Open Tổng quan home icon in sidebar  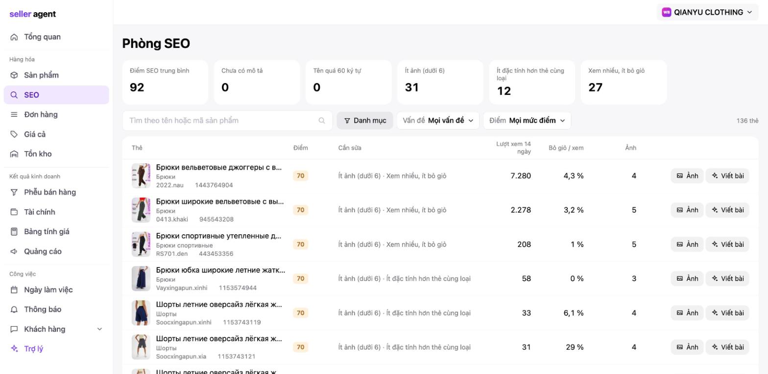pyautogui.click(x=14, y=37)
